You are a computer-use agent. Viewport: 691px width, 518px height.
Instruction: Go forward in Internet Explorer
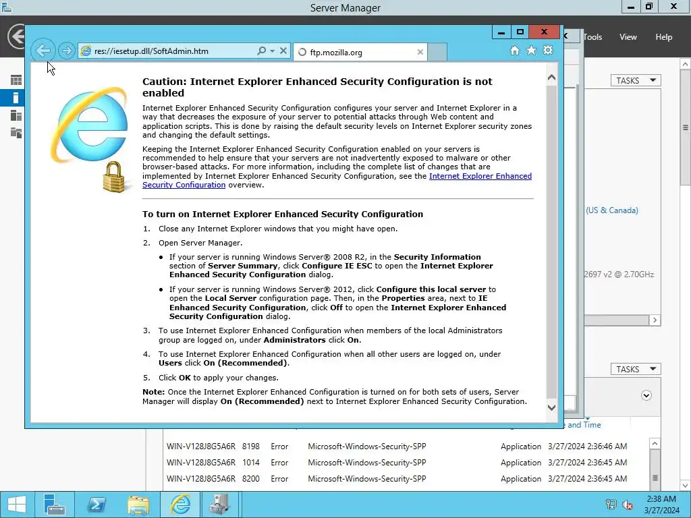67,51
